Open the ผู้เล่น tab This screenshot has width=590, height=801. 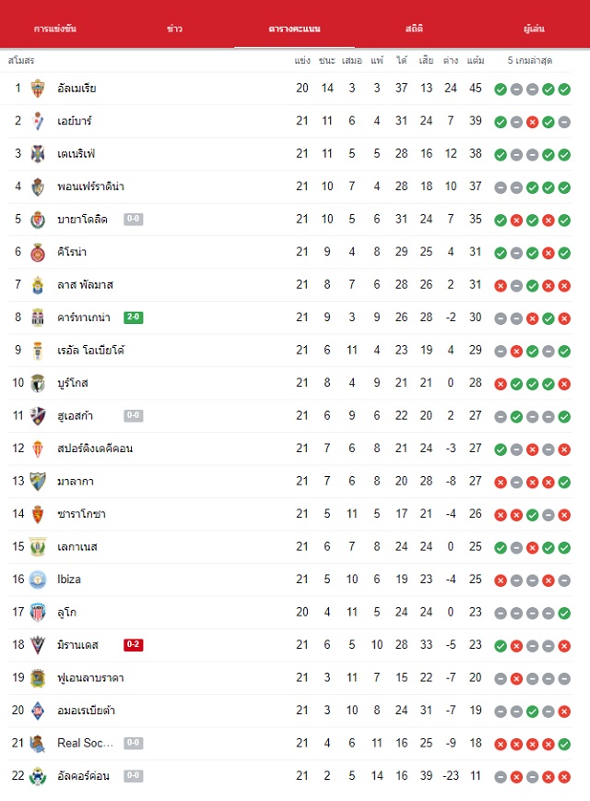point(534,29)
